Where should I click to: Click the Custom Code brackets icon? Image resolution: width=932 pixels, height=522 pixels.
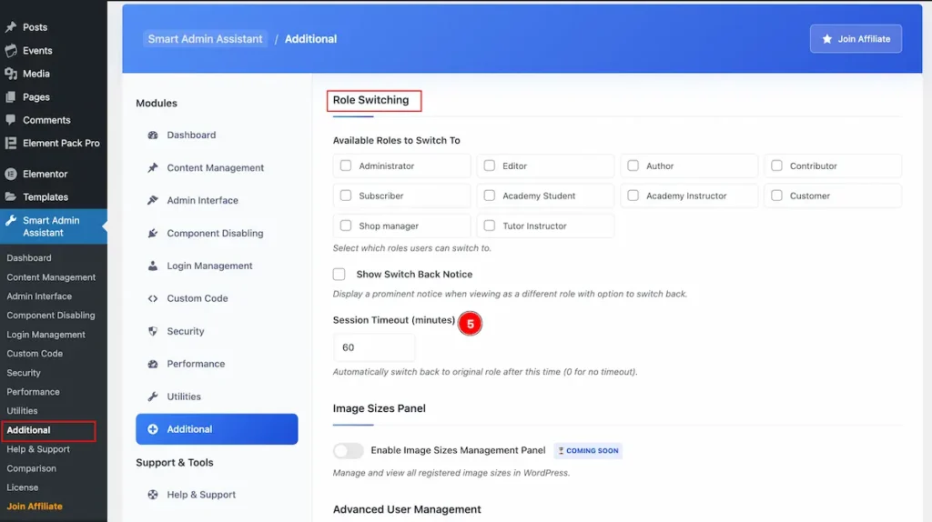(x=153, y=298)
